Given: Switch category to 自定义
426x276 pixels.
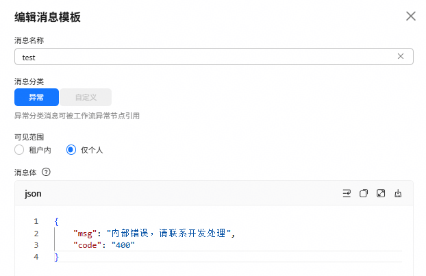Looking at the screenshot, I should pos(86,97).
